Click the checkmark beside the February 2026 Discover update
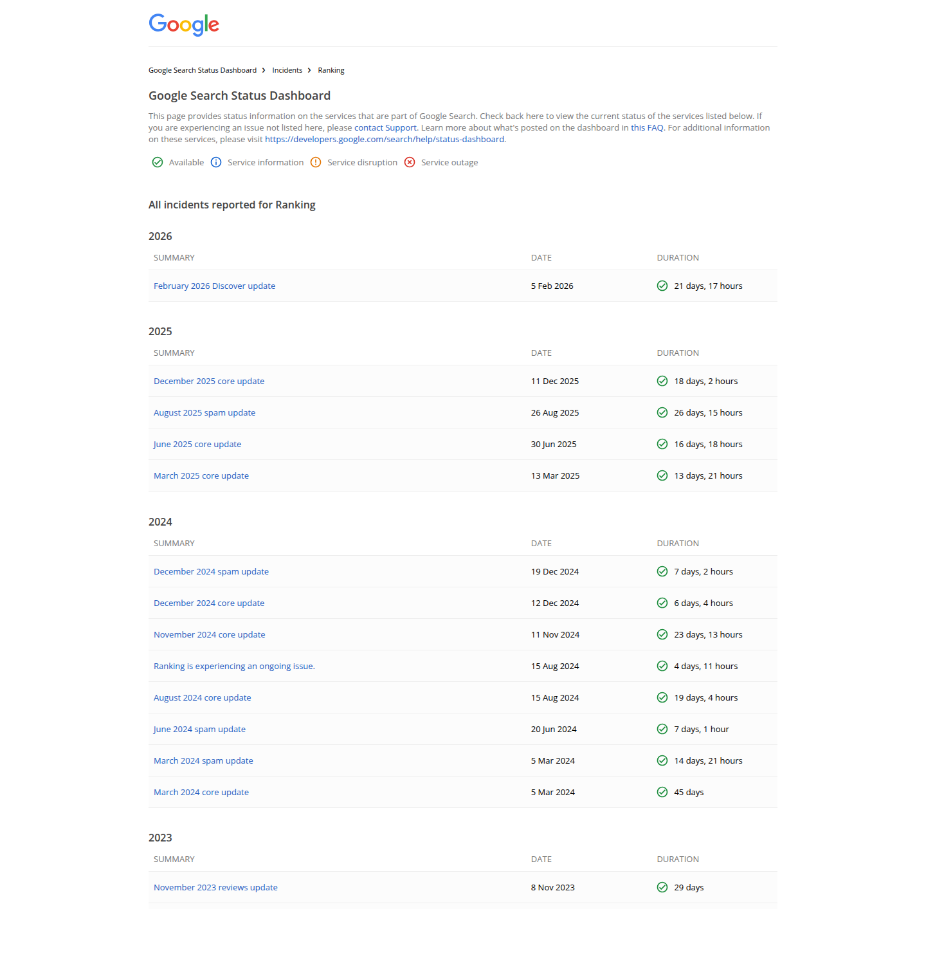Screen dimensions: 926x965 coord(662,286)
